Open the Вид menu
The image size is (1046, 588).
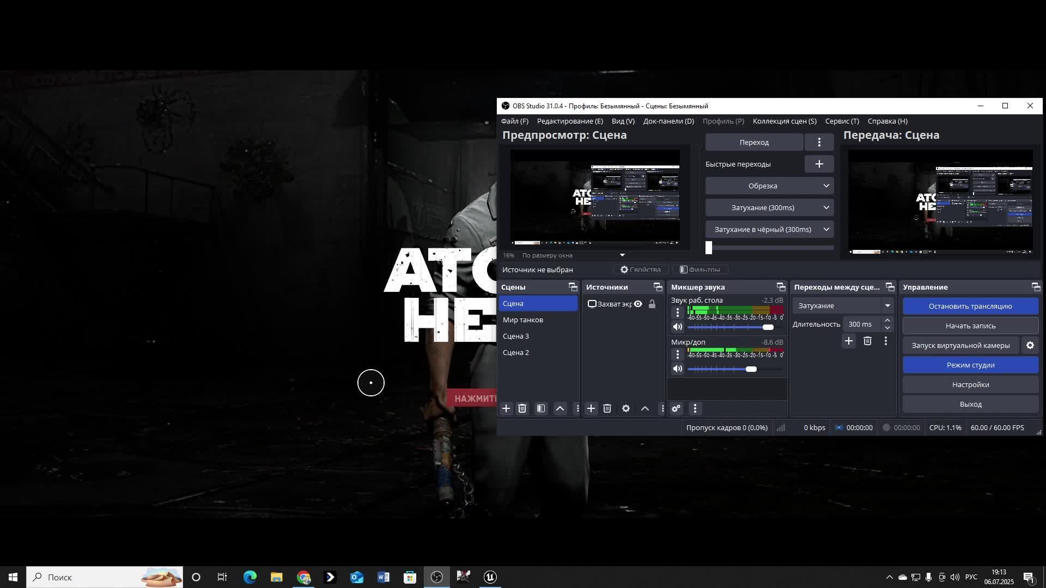tap(623, 121)
